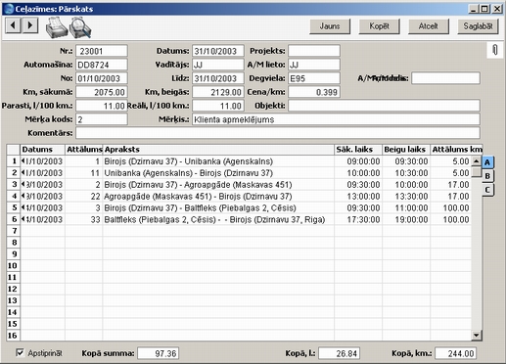Screen dimensions: 506x364
Task: Click the A/M lieto field
Action: point(314,65)
